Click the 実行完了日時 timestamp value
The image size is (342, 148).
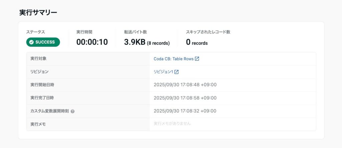185,98
